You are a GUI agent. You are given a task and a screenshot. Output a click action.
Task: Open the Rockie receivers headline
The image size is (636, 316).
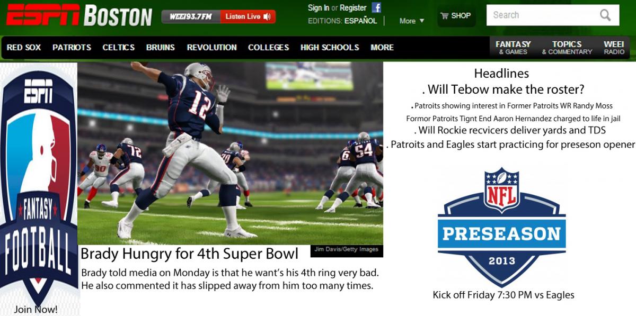click(510, 130)
